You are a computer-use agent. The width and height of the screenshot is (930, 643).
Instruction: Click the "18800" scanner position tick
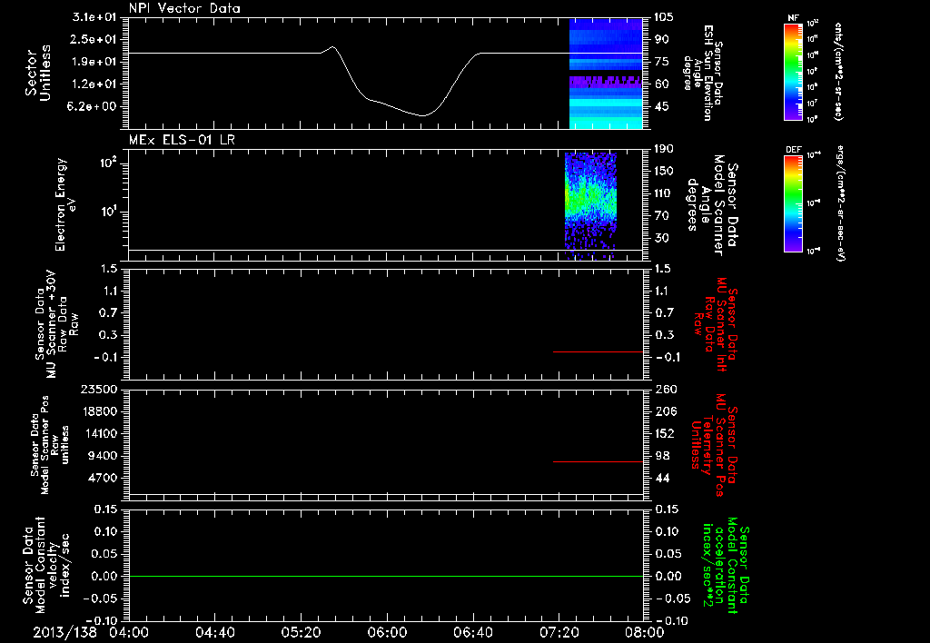[99, 411]
